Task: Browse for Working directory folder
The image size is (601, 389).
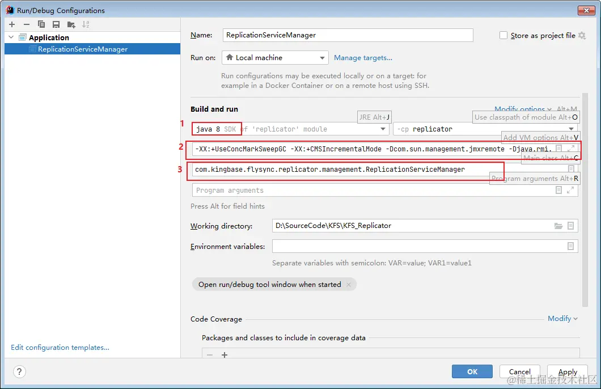Action: pos(558,226)
